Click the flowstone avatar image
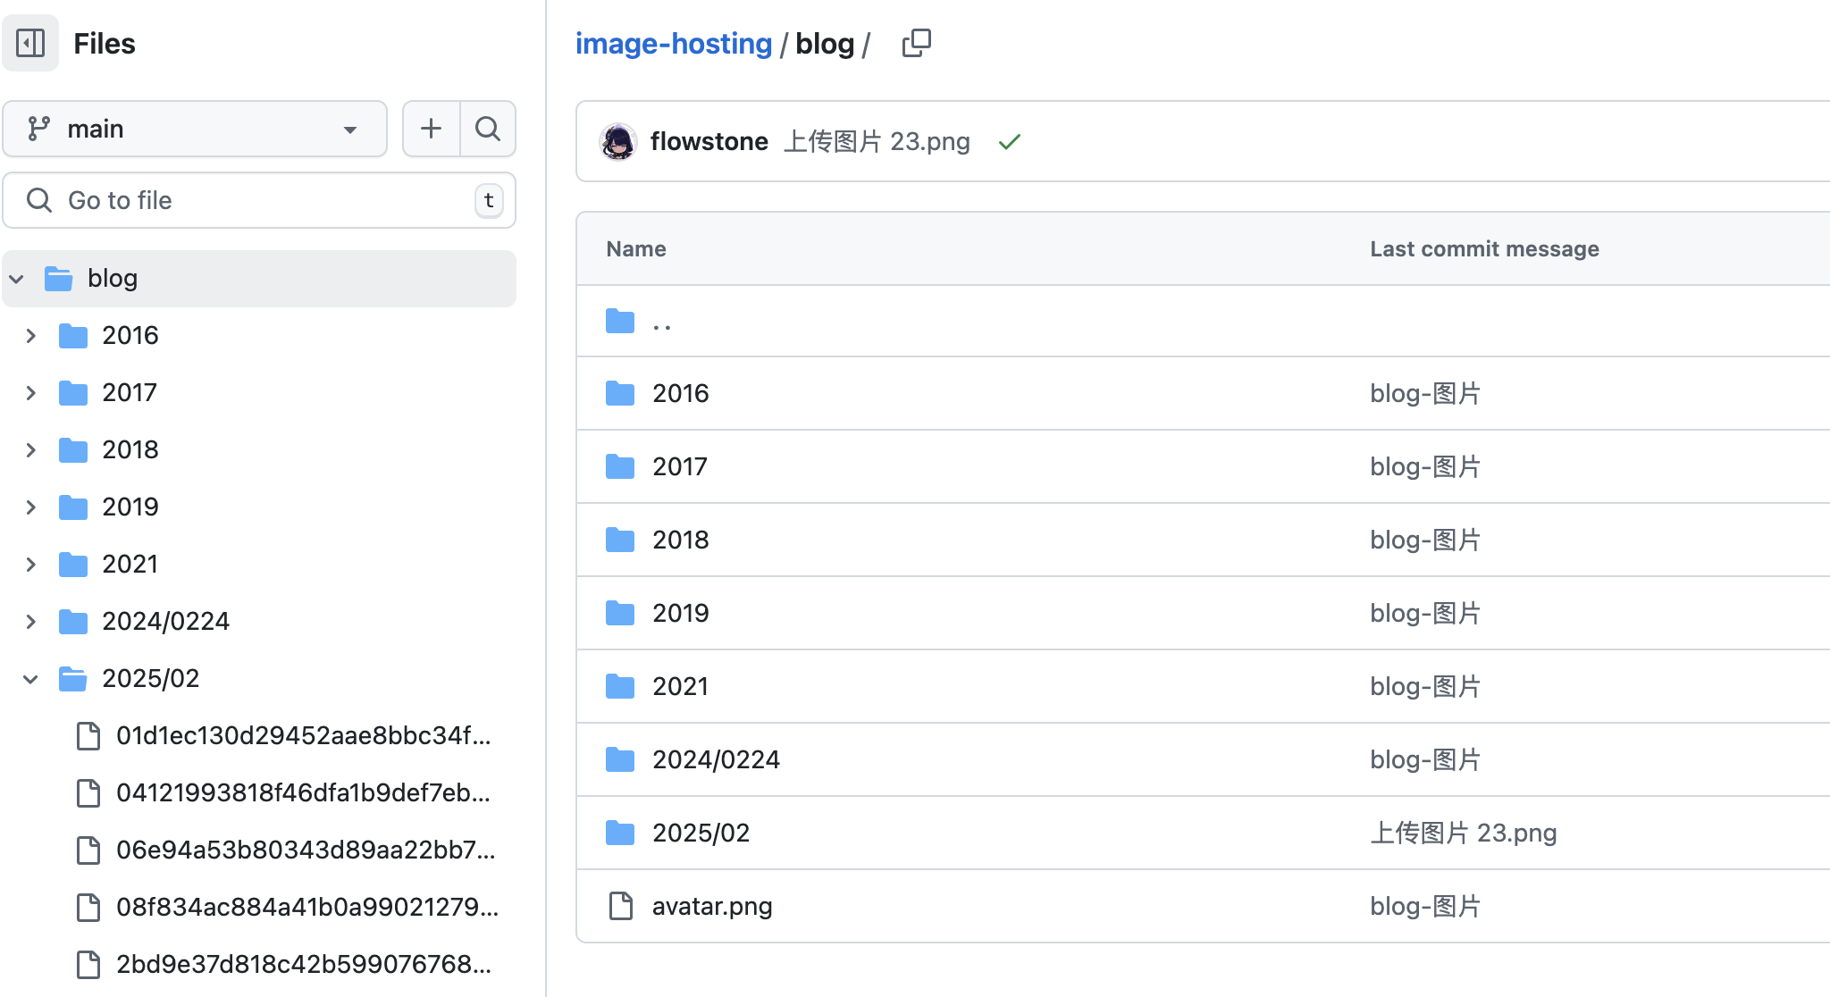 click(618, 141)
